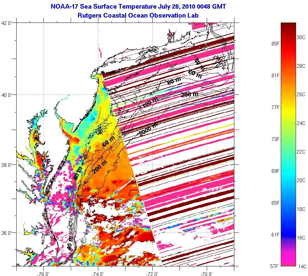308x276 pixels.
Task: Click the '69F' colorbar label
Action: [x=275, y=171]
